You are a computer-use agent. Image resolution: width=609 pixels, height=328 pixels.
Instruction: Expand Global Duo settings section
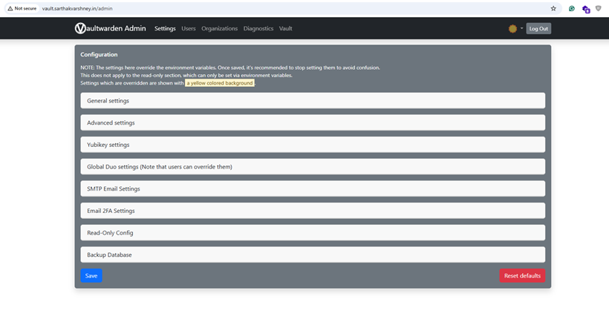click(x=313, y=166)
